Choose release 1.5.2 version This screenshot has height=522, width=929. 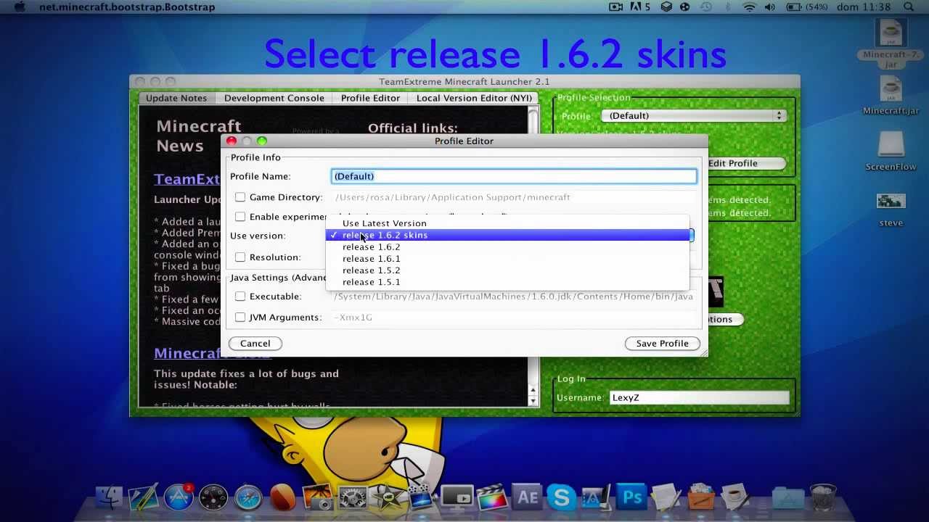(x=507, y=270)
